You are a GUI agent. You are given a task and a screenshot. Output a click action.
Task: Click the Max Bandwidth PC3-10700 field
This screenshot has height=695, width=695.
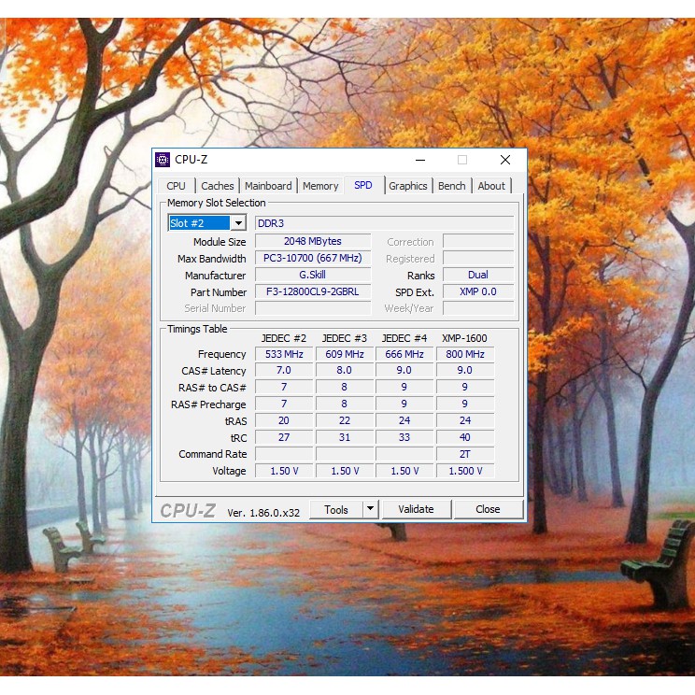point(312,259)
